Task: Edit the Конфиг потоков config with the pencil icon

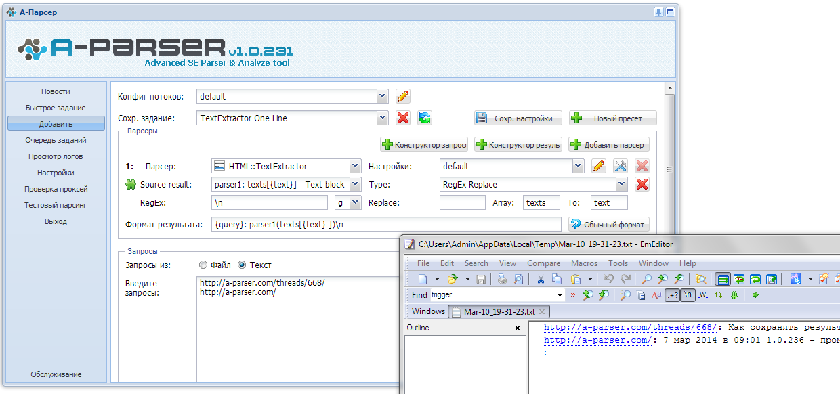Action: pyautogui.click(x=403, y=96)
